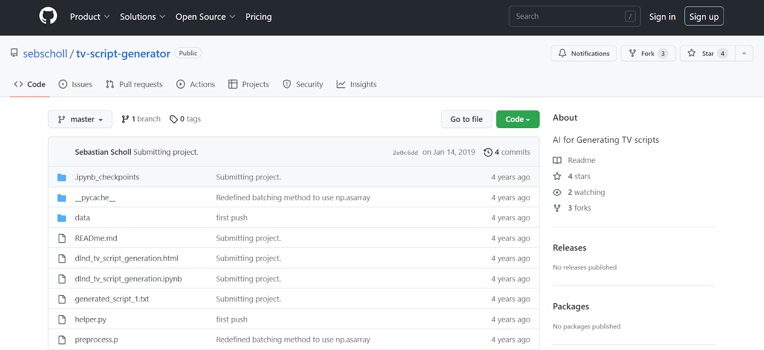This screenshot has height=350, width=764.
Task: Star the tv-script-generator repository
Action: coord(707,53)
